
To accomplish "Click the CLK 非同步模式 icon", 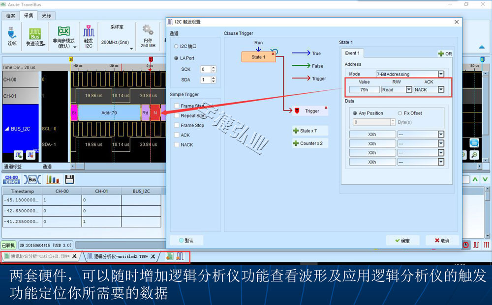I will click(63, 31).
